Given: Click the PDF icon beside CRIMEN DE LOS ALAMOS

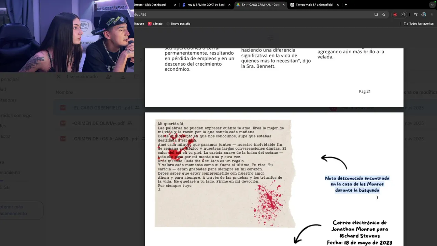Looking at the screenshot, I should 63,139.
